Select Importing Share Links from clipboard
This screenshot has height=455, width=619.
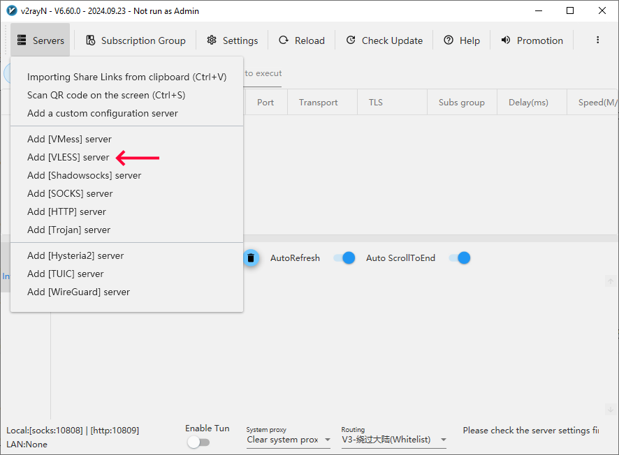pyautogui.click(x=126, y=77)
